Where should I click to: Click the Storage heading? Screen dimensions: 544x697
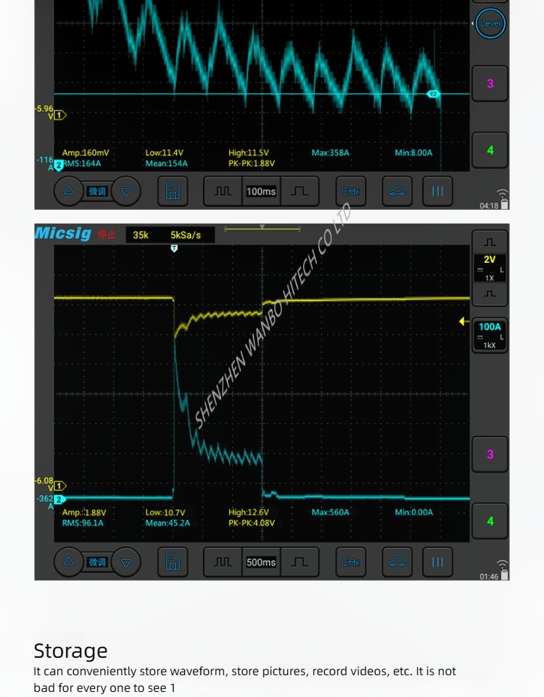[x=70, y=651]
